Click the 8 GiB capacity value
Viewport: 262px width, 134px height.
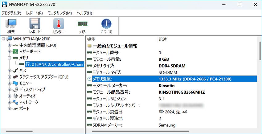click(164, 59)
